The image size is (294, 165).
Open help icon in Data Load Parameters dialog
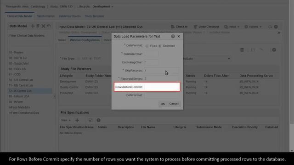[x=173, y=36]
